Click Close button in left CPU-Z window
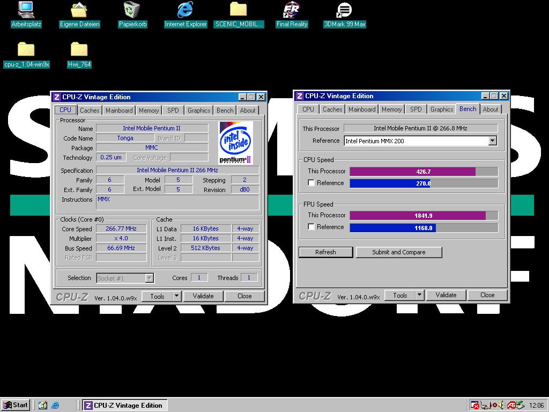 (x=244, y=296)
